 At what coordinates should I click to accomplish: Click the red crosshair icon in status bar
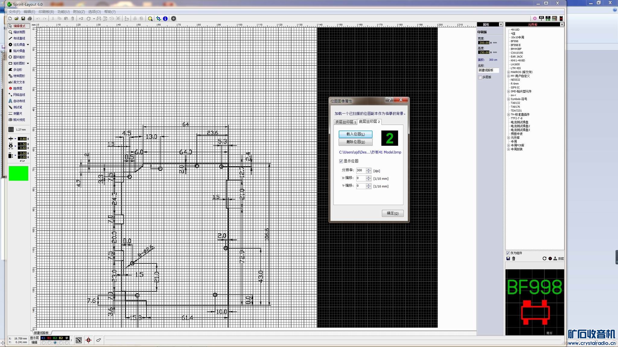click(88, 340)
